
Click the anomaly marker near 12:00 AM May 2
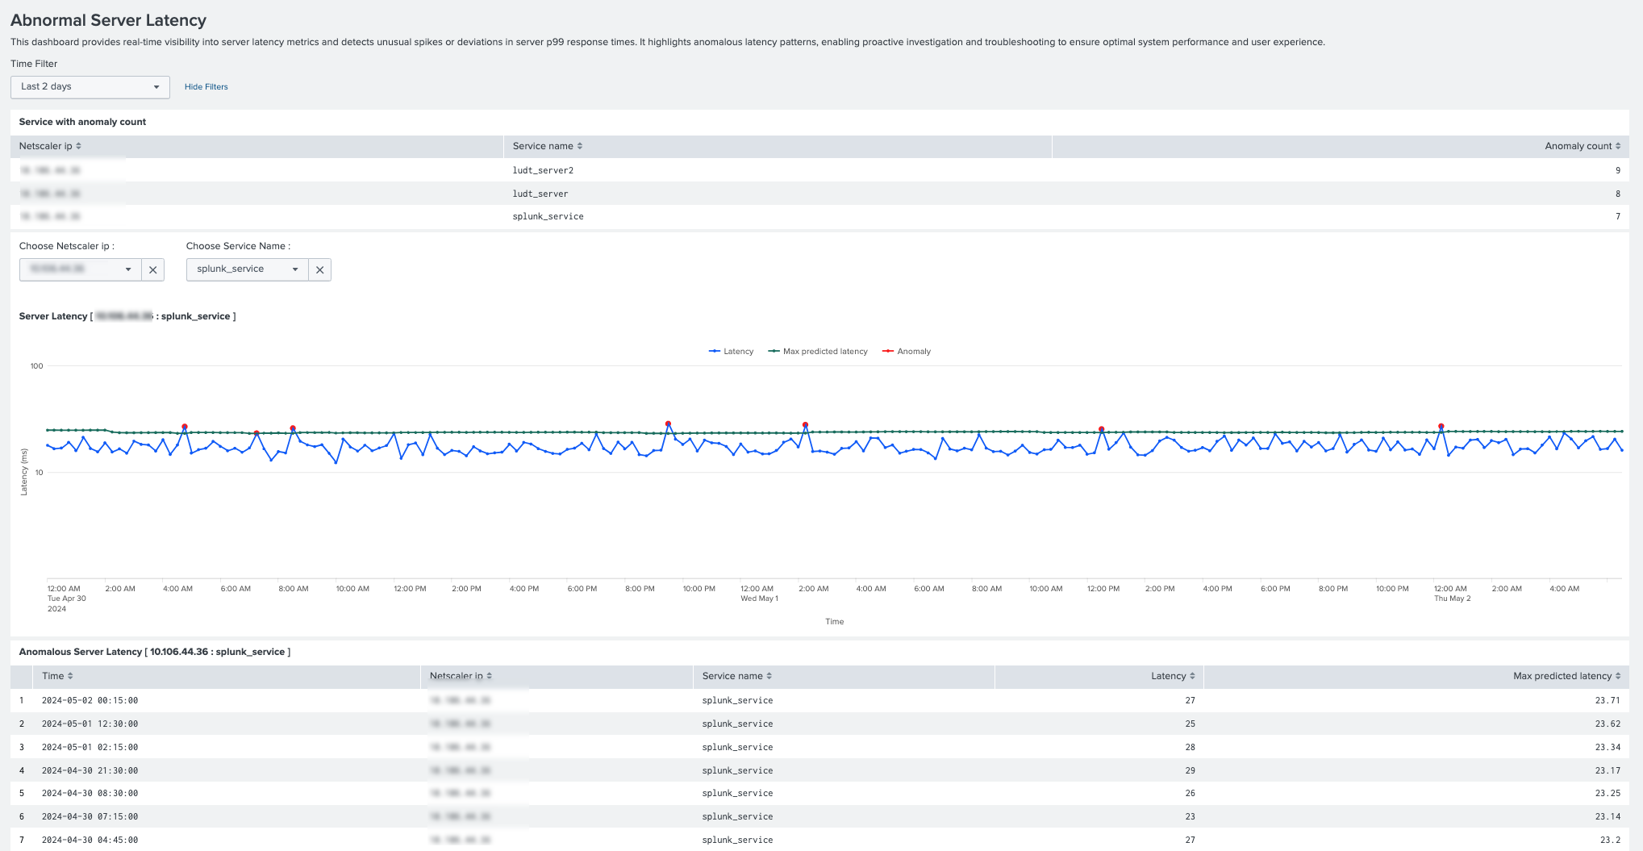1441,426
